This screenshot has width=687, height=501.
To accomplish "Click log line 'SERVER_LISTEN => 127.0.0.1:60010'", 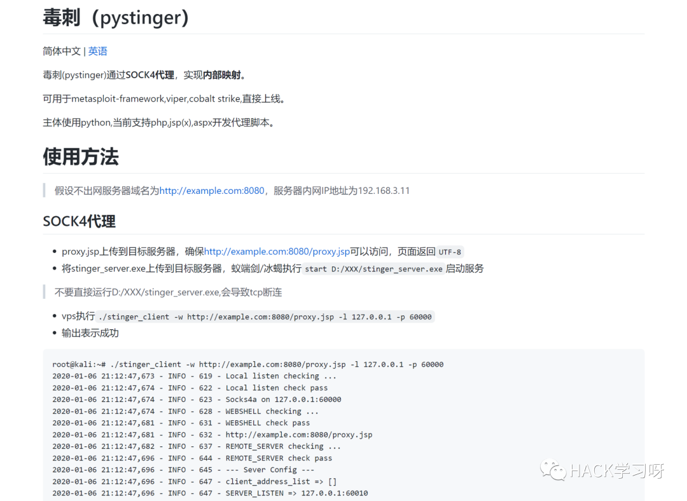I will 211,493.
